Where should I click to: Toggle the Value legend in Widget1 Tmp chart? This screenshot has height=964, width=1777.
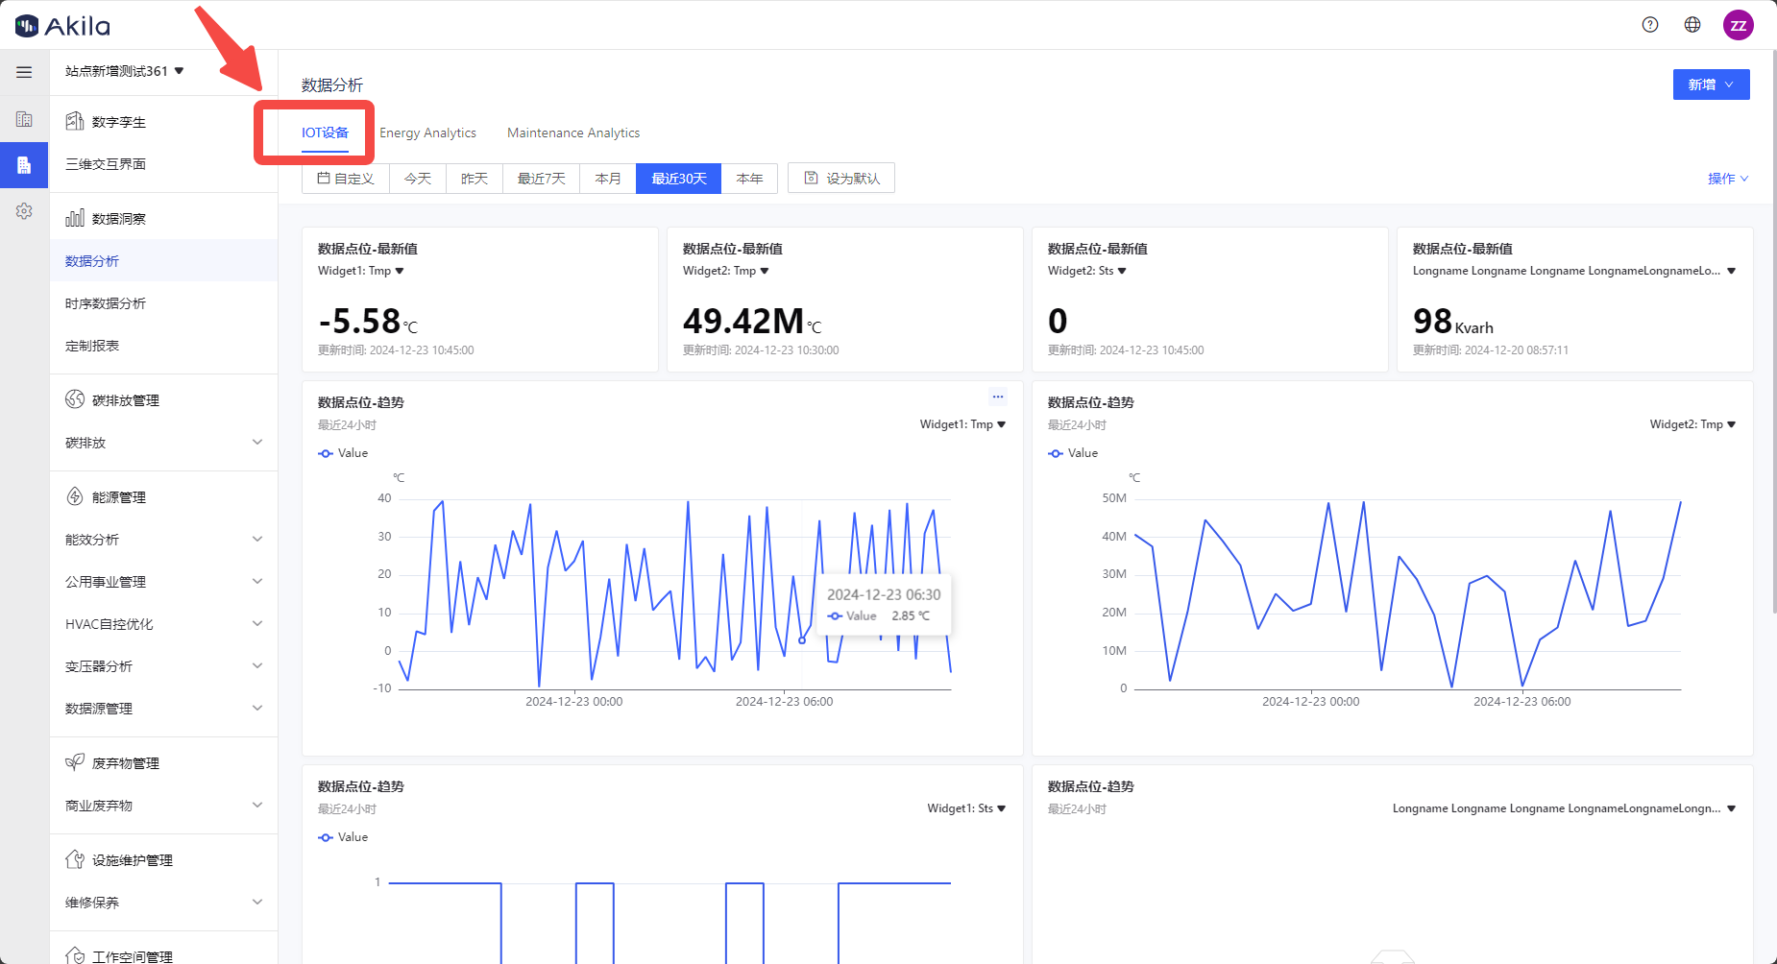pos(343,453)
